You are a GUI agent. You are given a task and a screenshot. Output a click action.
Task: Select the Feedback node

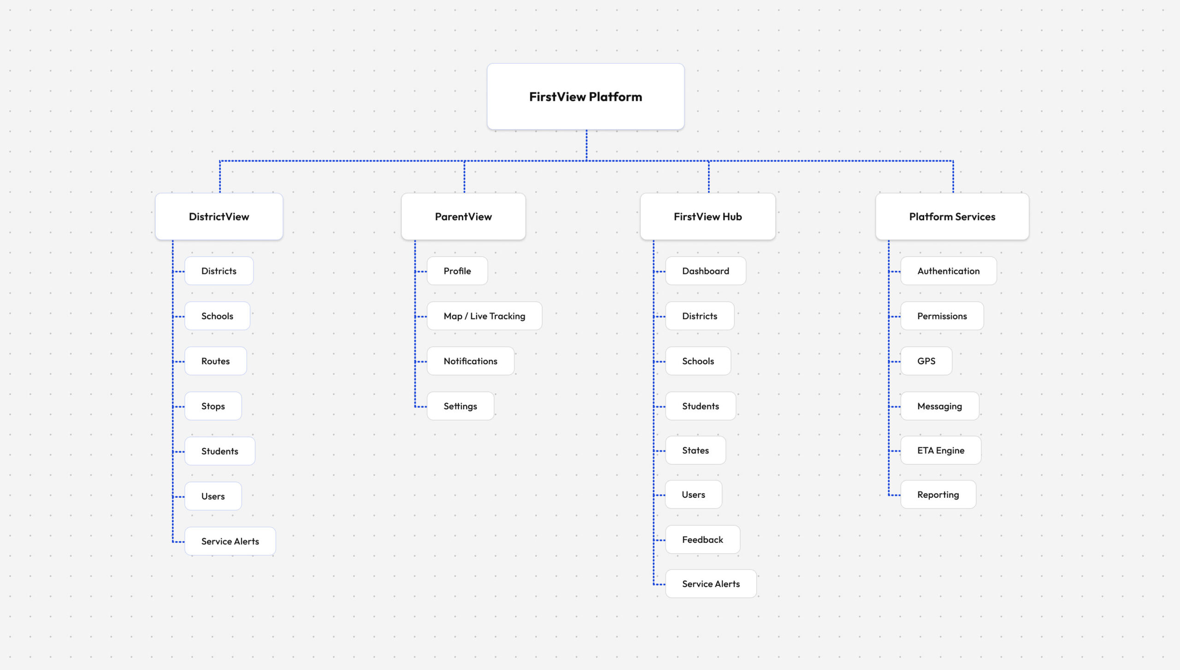tap(703, 540)
